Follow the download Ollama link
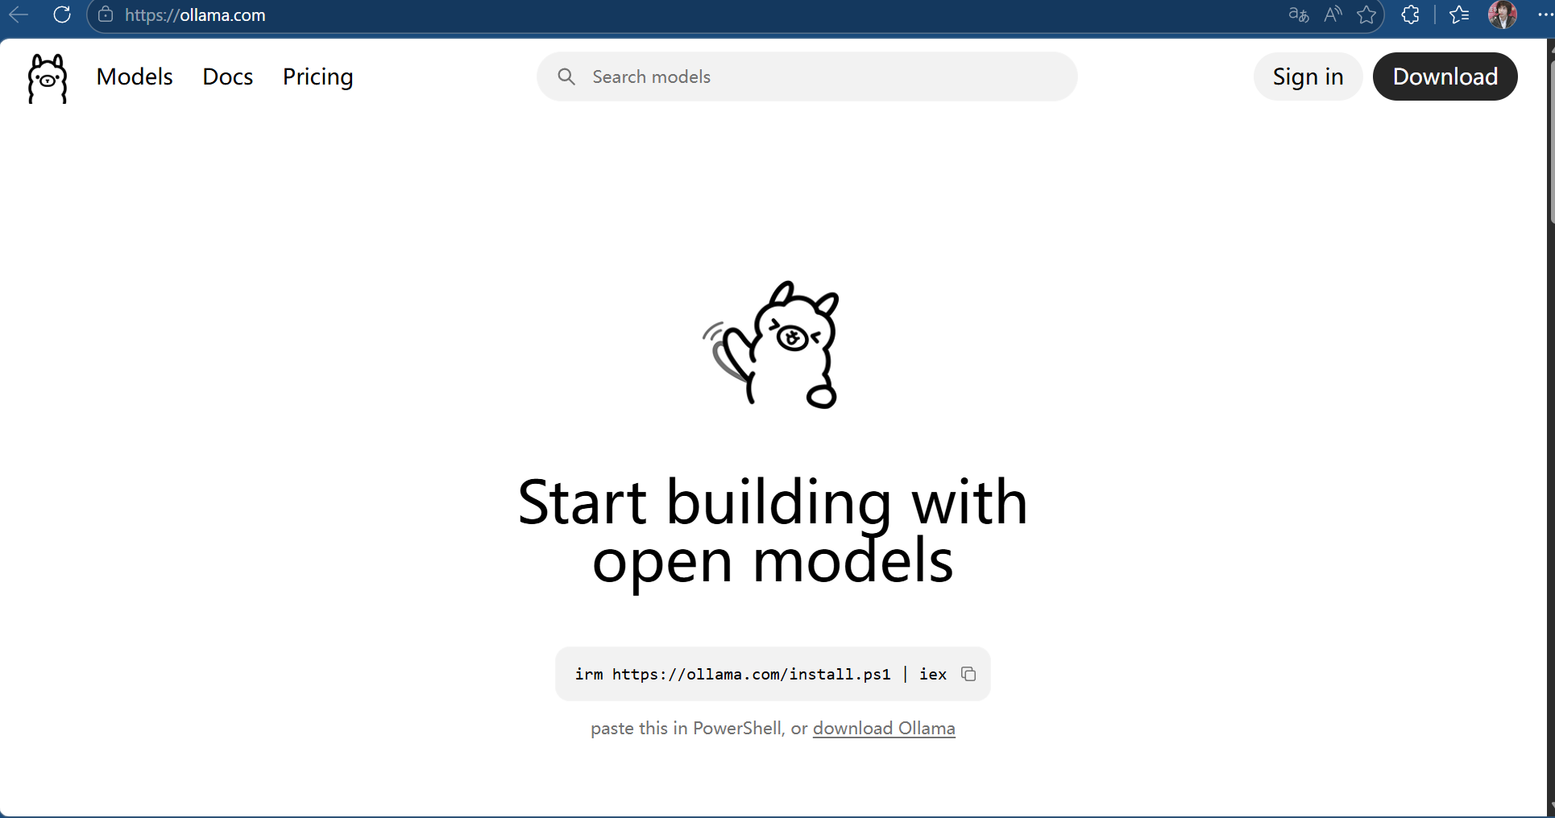Screen dimensions: 1555x818 884,728
